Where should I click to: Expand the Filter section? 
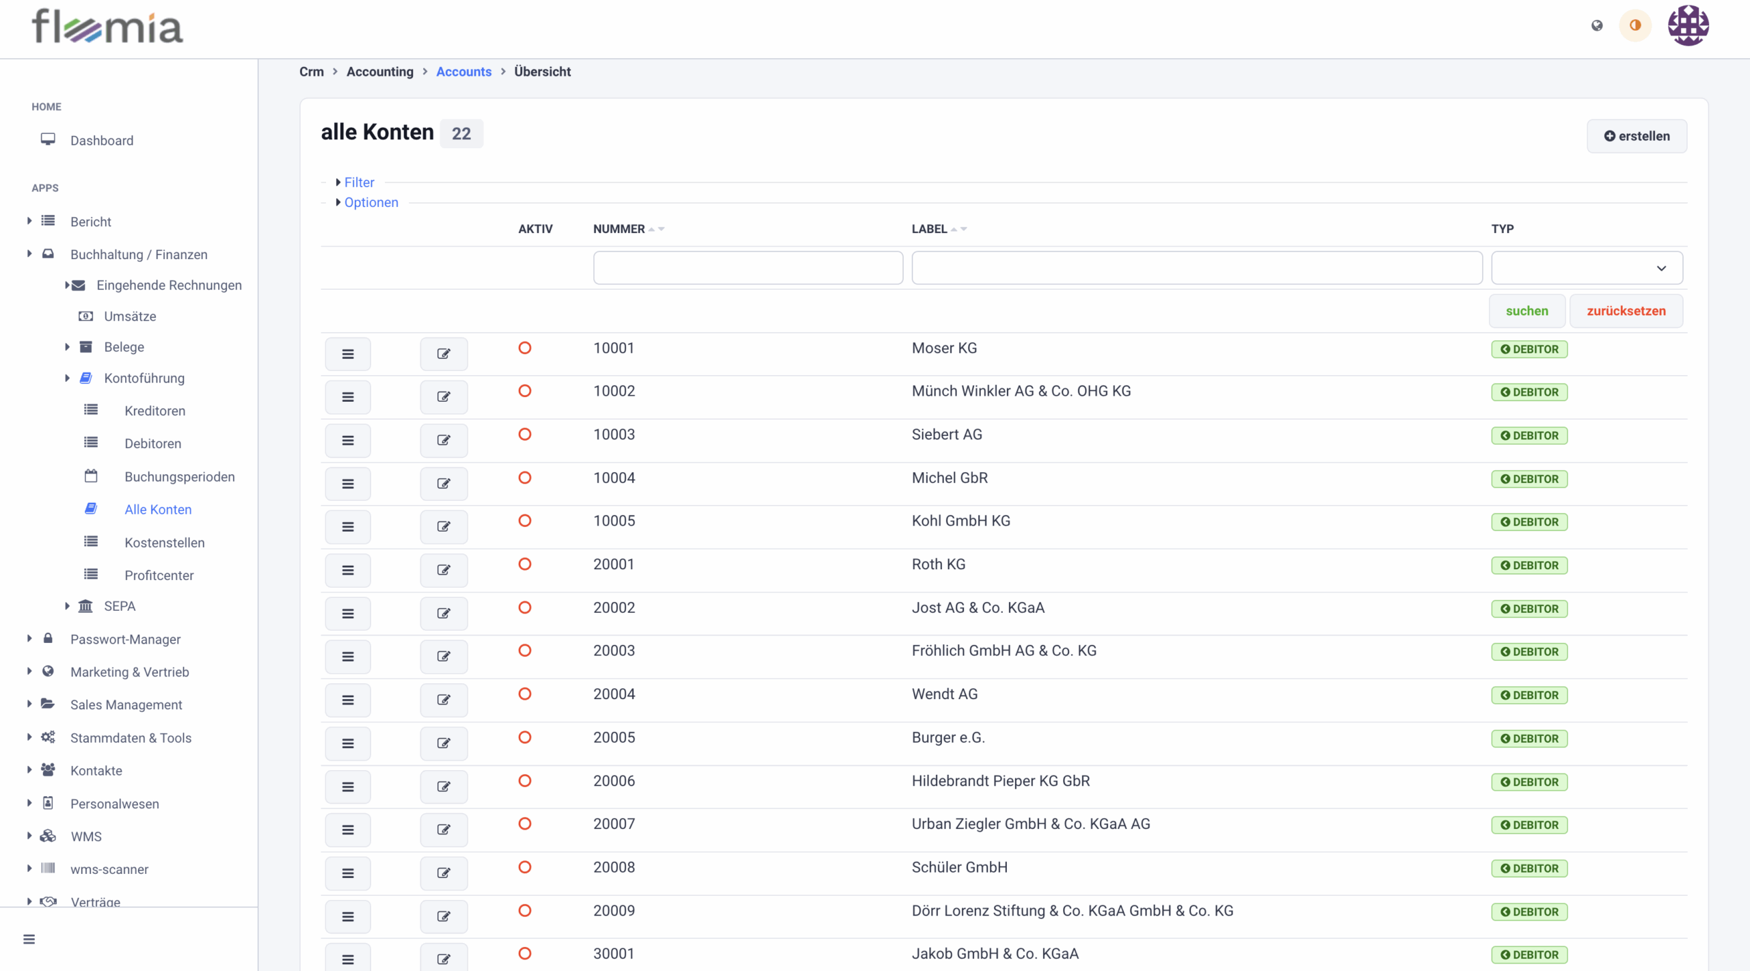tap(359, 182)
